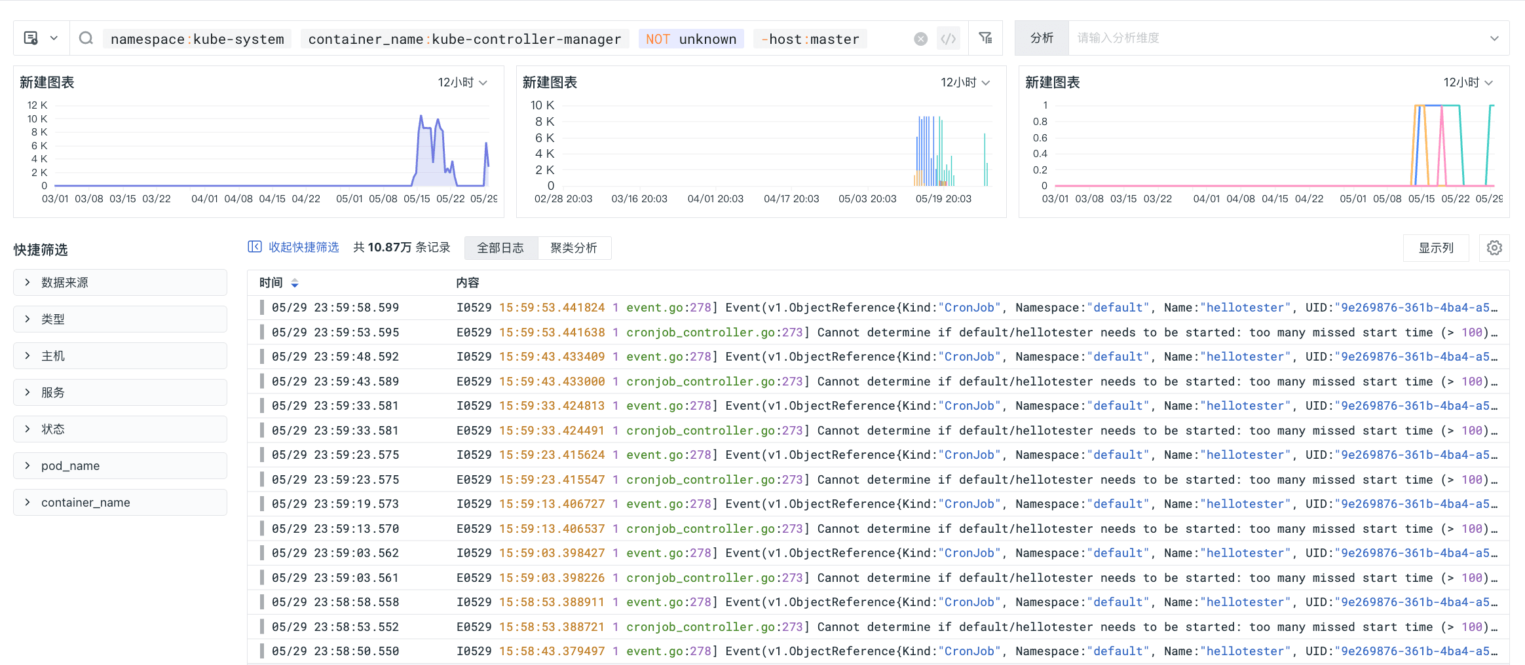This screenshot has width=1525, height=665.
Task: Select the namespace:kube-system filter tag
Action: 197,39
